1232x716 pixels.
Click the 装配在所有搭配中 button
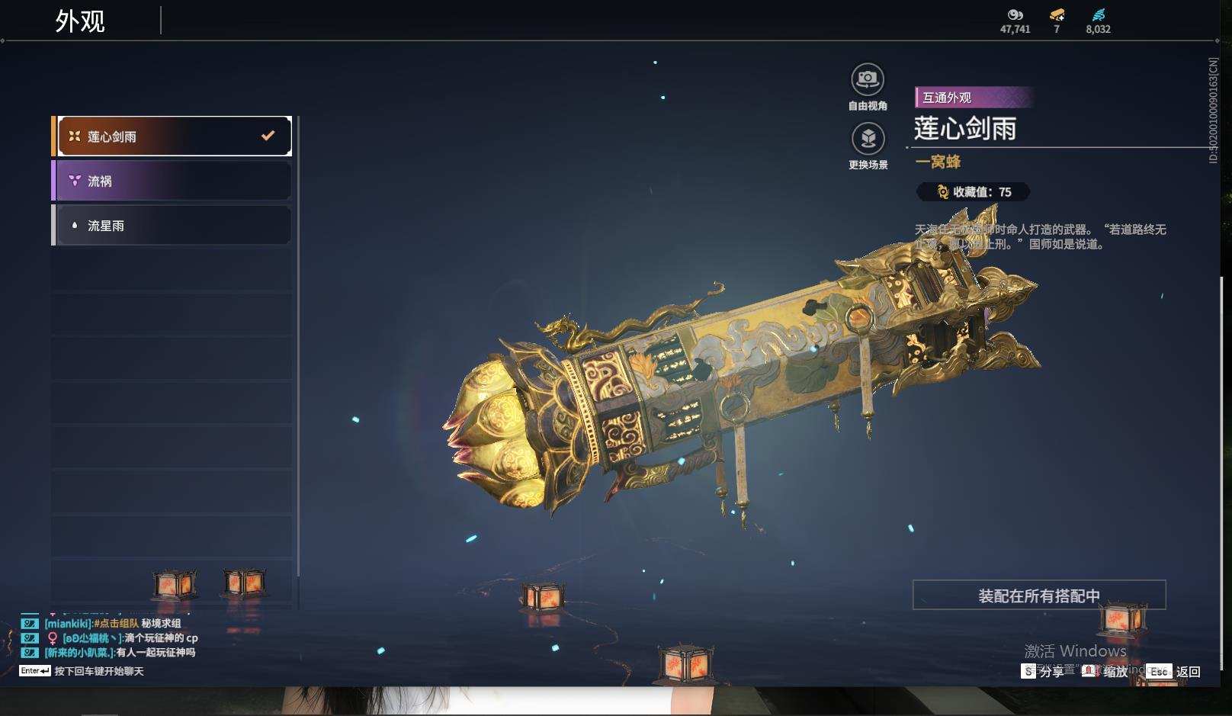tap(1039, 596)
